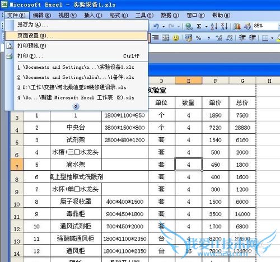The image size is (280, 262).
Task: Apply the Percent style icon
Action: click(198, 38)
